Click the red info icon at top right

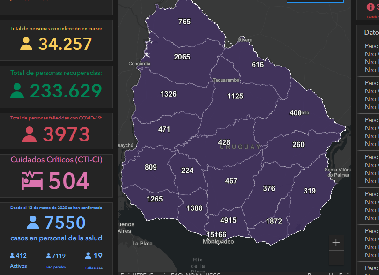pyautogui.click(x=371, y=7)
